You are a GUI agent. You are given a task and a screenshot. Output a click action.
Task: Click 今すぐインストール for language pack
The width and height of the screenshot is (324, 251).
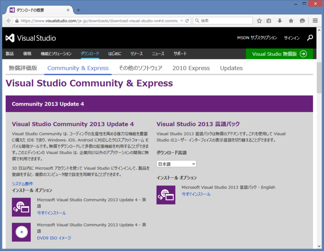point(196,194)
